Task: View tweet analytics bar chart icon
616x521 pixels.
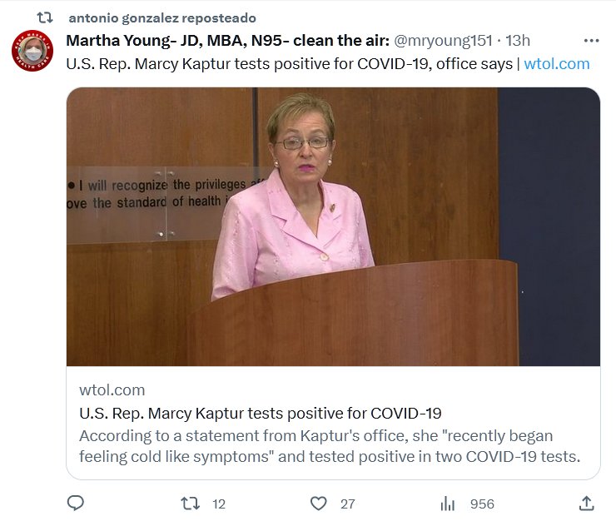Action: pos(448,504)
